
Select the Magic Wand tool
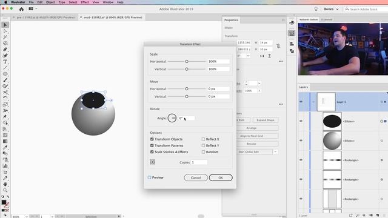[x=5, y=38]
